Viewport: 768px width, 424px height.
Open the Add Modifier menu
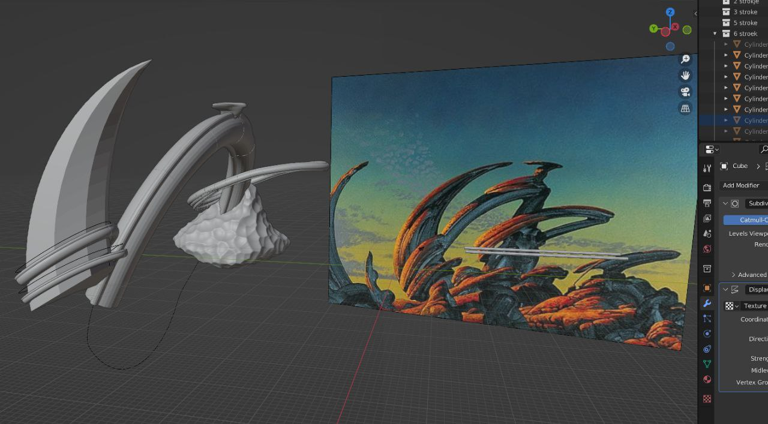(743, 185)
